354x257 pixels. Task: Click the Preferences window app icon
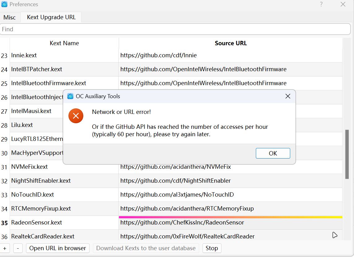point(4,4)
